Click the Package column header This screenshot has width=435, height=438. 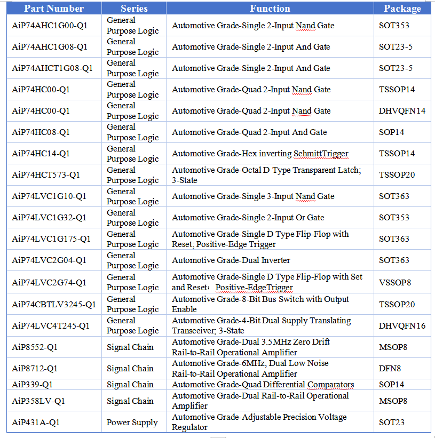pyautogui.click(x=402, y=9)
